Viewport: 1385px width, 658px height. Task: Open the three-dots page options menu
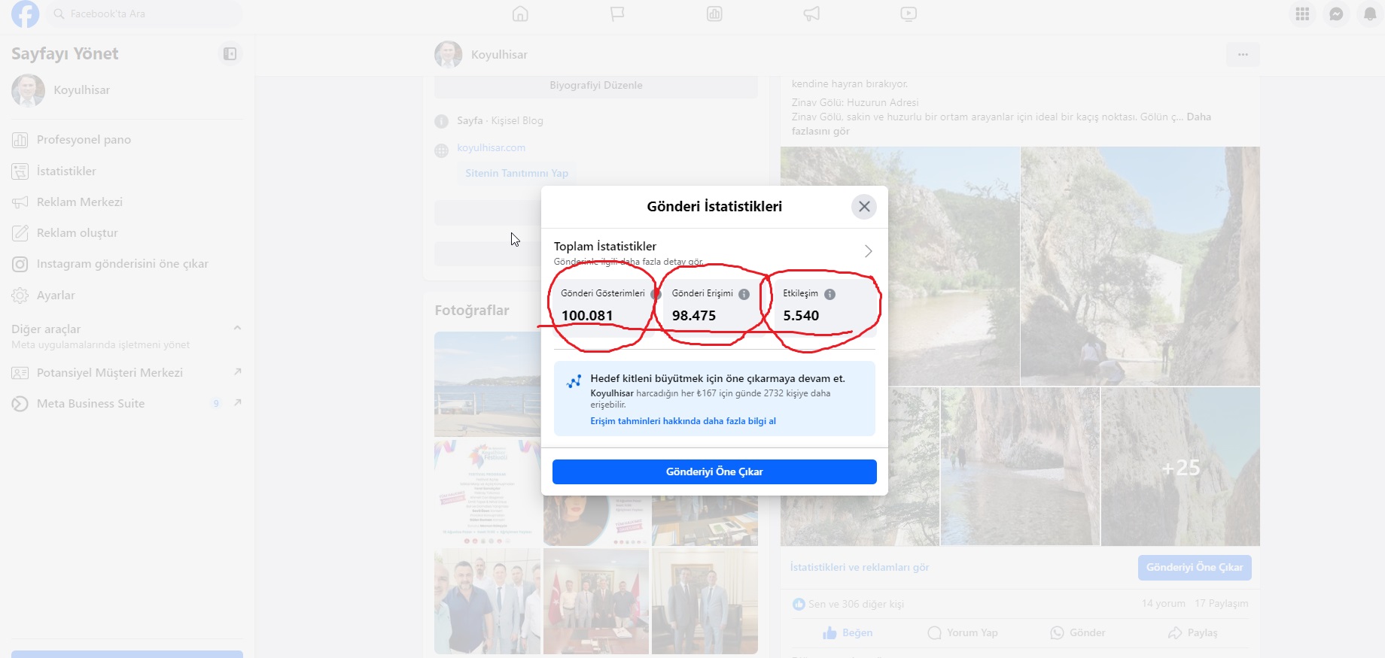[x=1243, y=54]
